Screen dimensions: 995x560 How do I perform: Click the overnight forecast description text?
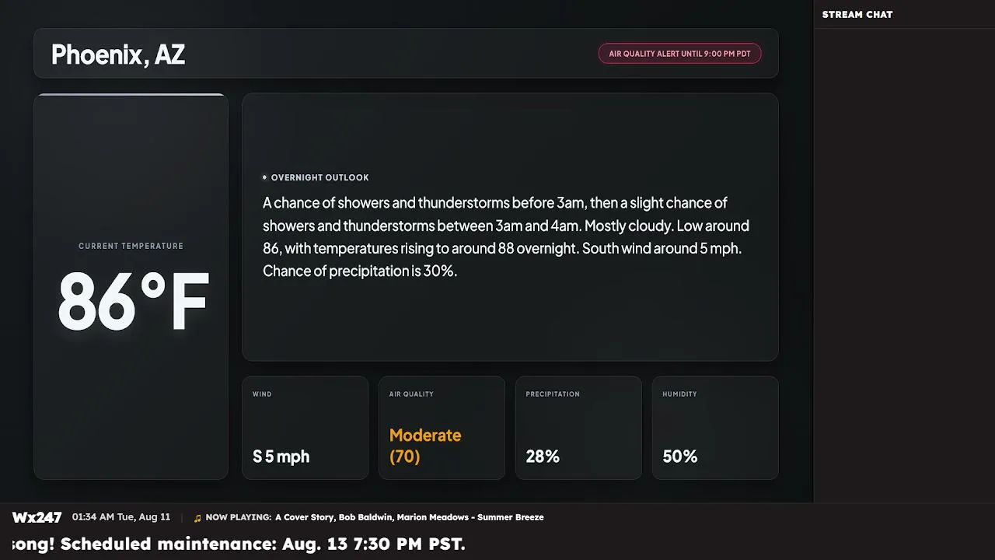coord(506,236)
